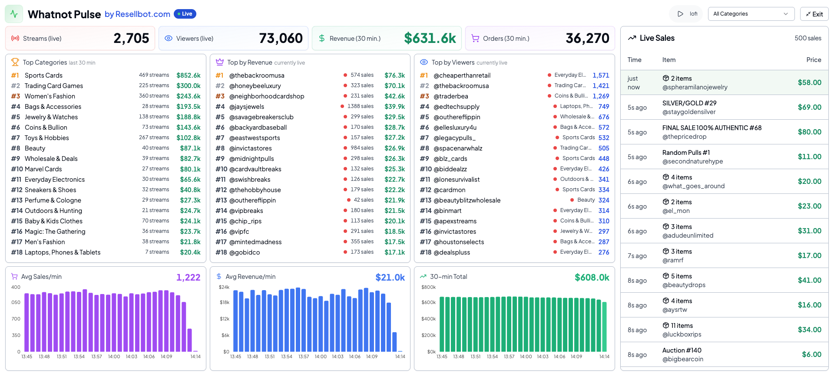Screen dimensions: 834x376
Task: Click package icon beside @spheramilanojewelry sale
Action: tap(665, 78)
